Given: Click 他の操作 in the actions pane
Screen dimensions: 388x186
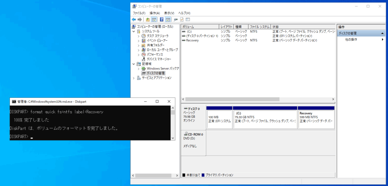Looking at the screenshot, I should coord(351,40).
